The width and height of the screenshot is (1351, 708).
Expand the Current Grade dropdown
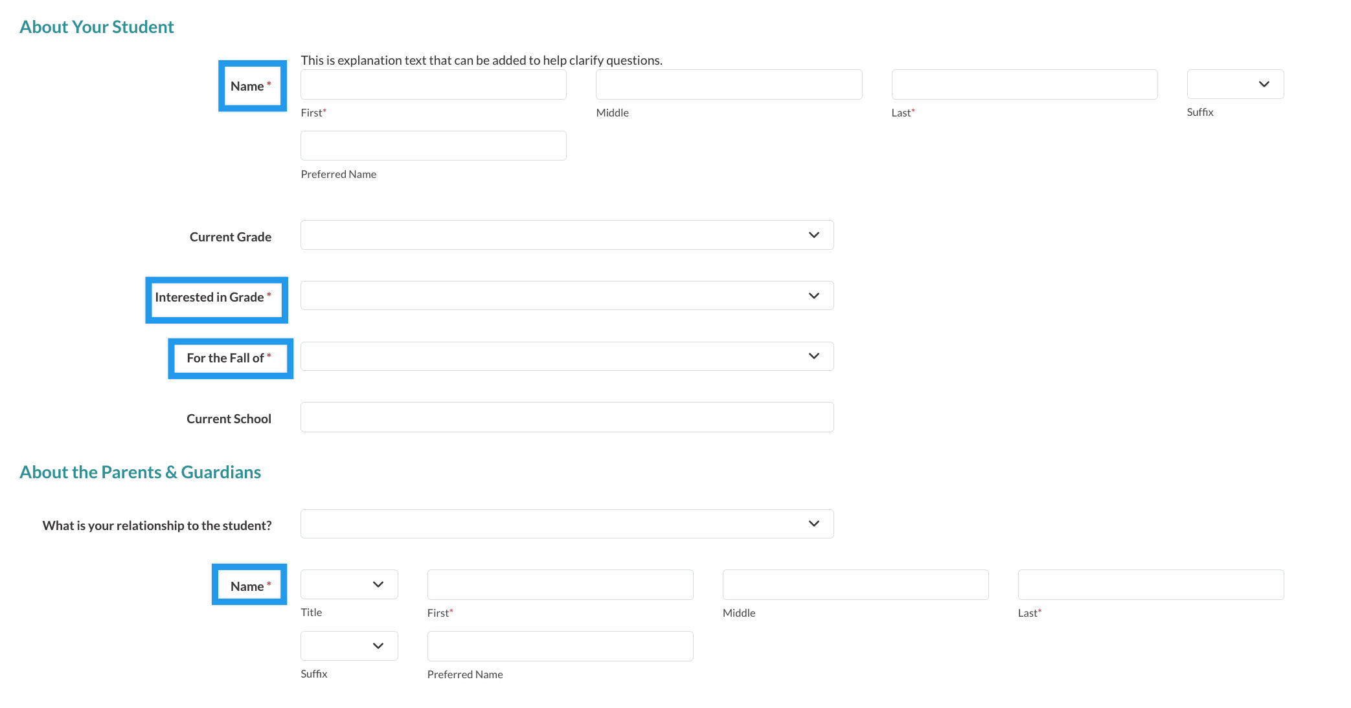567,235
